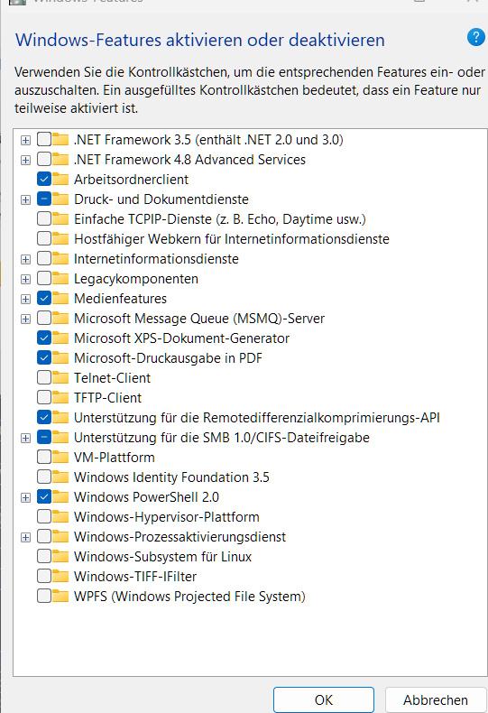Image resolution: width=488 pixels, height=713 pixels.
Task: Enable the VM-Plattform checkbox
Action: (44, 457)
